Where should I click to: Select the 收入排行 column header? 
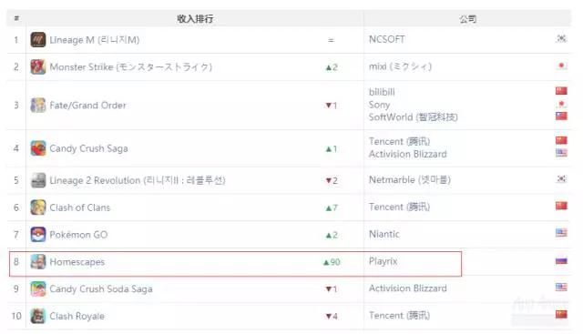[195, 18]
